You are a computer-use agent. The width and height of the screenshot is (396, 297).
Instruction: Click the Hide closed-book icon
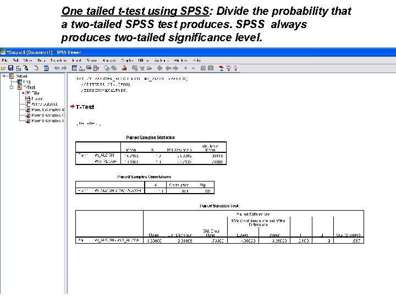(210, 68)
